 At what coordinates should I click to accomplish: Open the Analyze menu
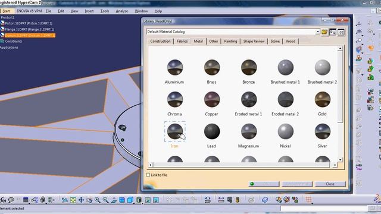121,11
